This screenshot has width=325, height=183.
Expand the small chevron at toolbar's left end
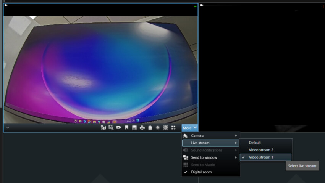tap(8, 128)
